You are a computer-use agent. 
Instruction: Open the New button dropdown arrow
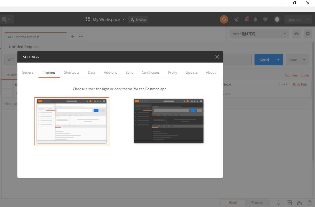tap(9, 19)
